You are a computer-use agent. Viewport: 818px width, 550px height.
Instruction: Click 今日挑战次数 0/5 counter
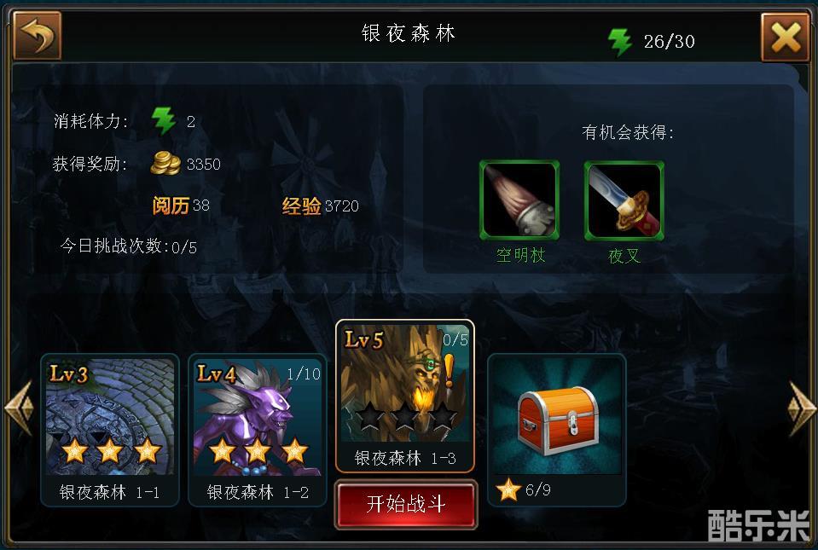[x=128, y=246]
